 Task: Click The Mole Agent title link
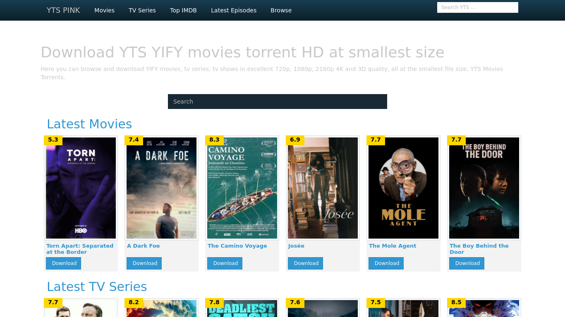[x=393, y=246]
